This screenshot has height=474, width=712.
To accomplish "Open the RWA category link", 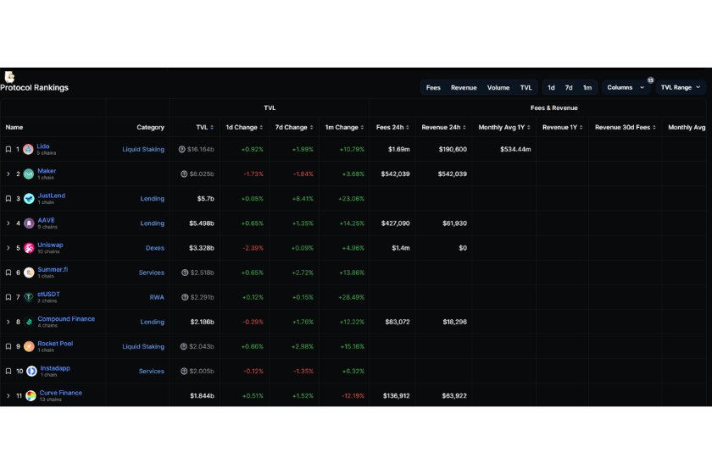I will coord(157,297).
